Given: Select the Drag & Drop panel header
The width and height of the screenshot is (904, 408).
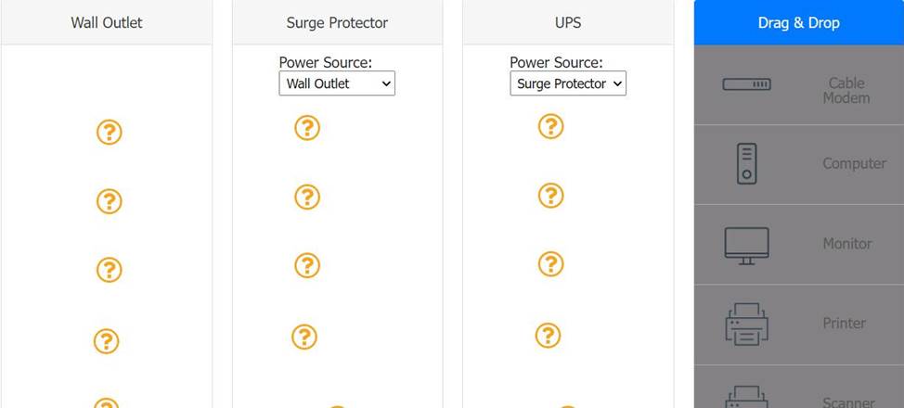Looking at the screenshot, I should 798,22.
